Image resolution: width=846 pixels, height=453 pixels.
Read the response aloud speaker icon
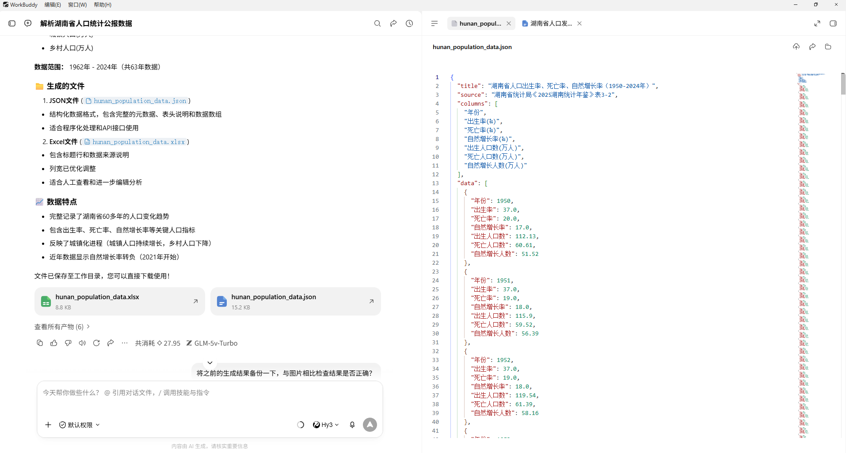82,343
